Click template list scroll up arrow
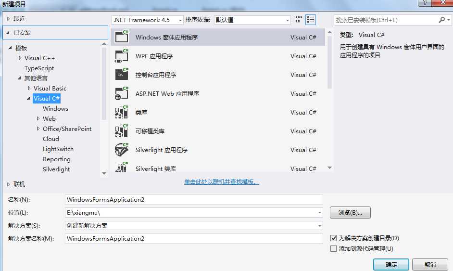Viewport: 453px width, 271px height. 329,32
